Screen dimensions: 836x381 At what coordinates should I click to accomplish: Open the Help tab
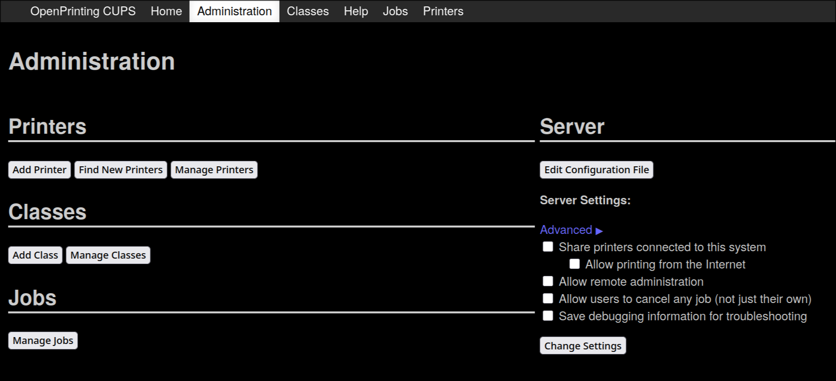356,11
